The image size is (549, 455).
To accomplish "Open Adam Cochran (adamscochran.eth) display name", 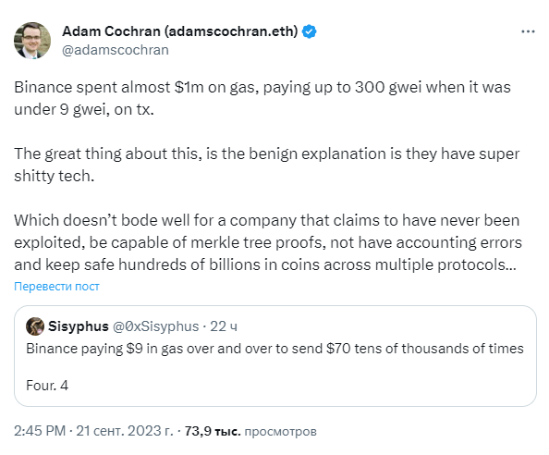I will coord(180,31).
